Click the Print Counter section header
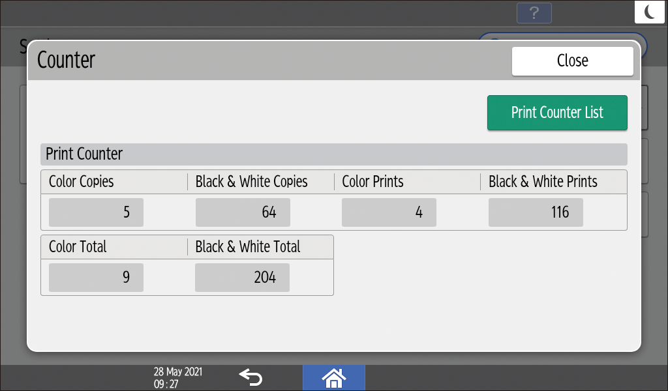Screen dimensions: 668x391 [x=84, y=154]
